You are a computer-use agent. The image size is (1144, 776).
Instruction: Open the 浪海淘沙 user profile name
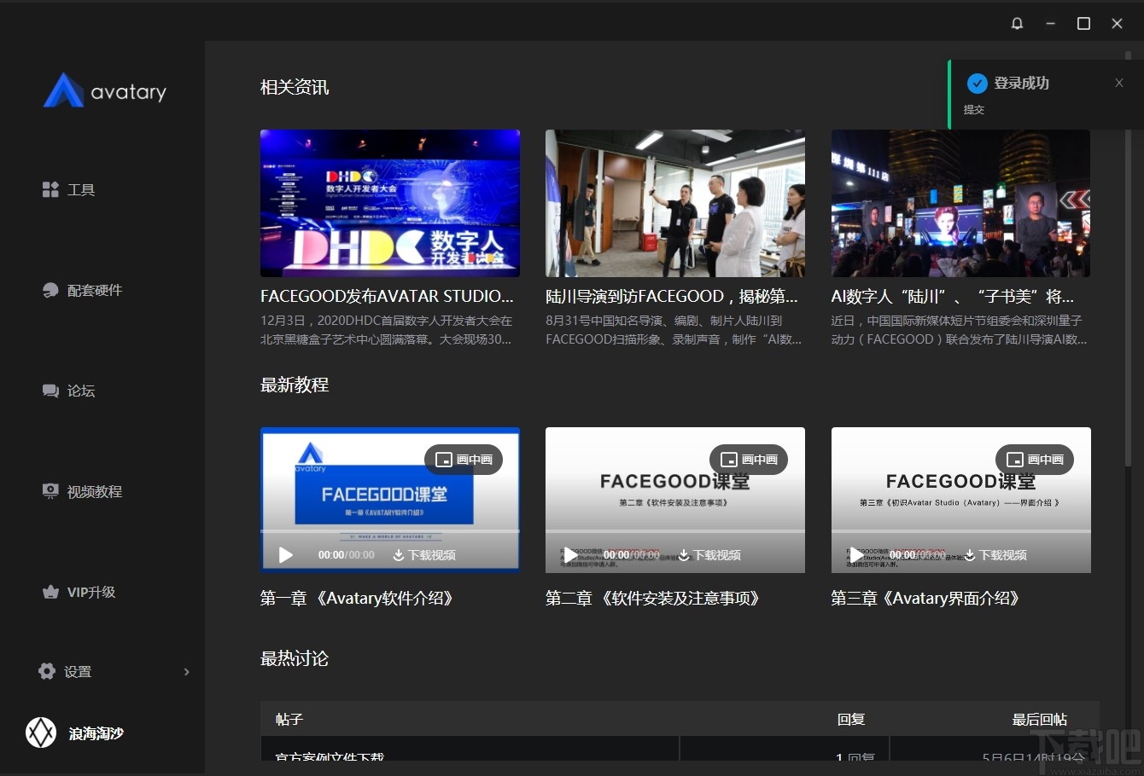click(96, 733)
